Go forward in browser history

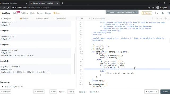pyautogui.click(x=4, y=8)
